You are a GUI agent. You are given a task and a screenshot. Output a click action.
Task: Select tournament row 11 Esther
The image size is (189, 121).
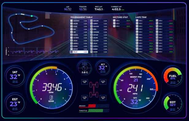pyautogui.click(x=79, y=49)
